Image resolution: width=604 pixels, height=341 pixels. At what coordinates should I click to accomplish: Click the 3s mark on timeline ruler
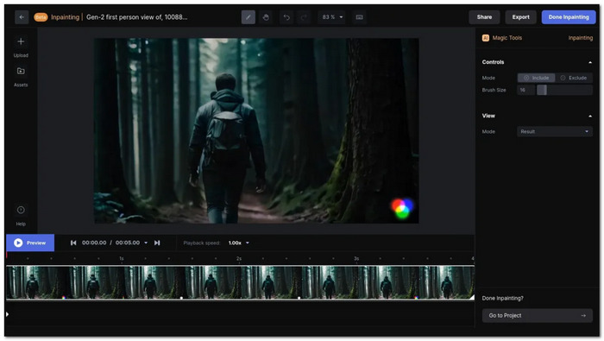356,258
